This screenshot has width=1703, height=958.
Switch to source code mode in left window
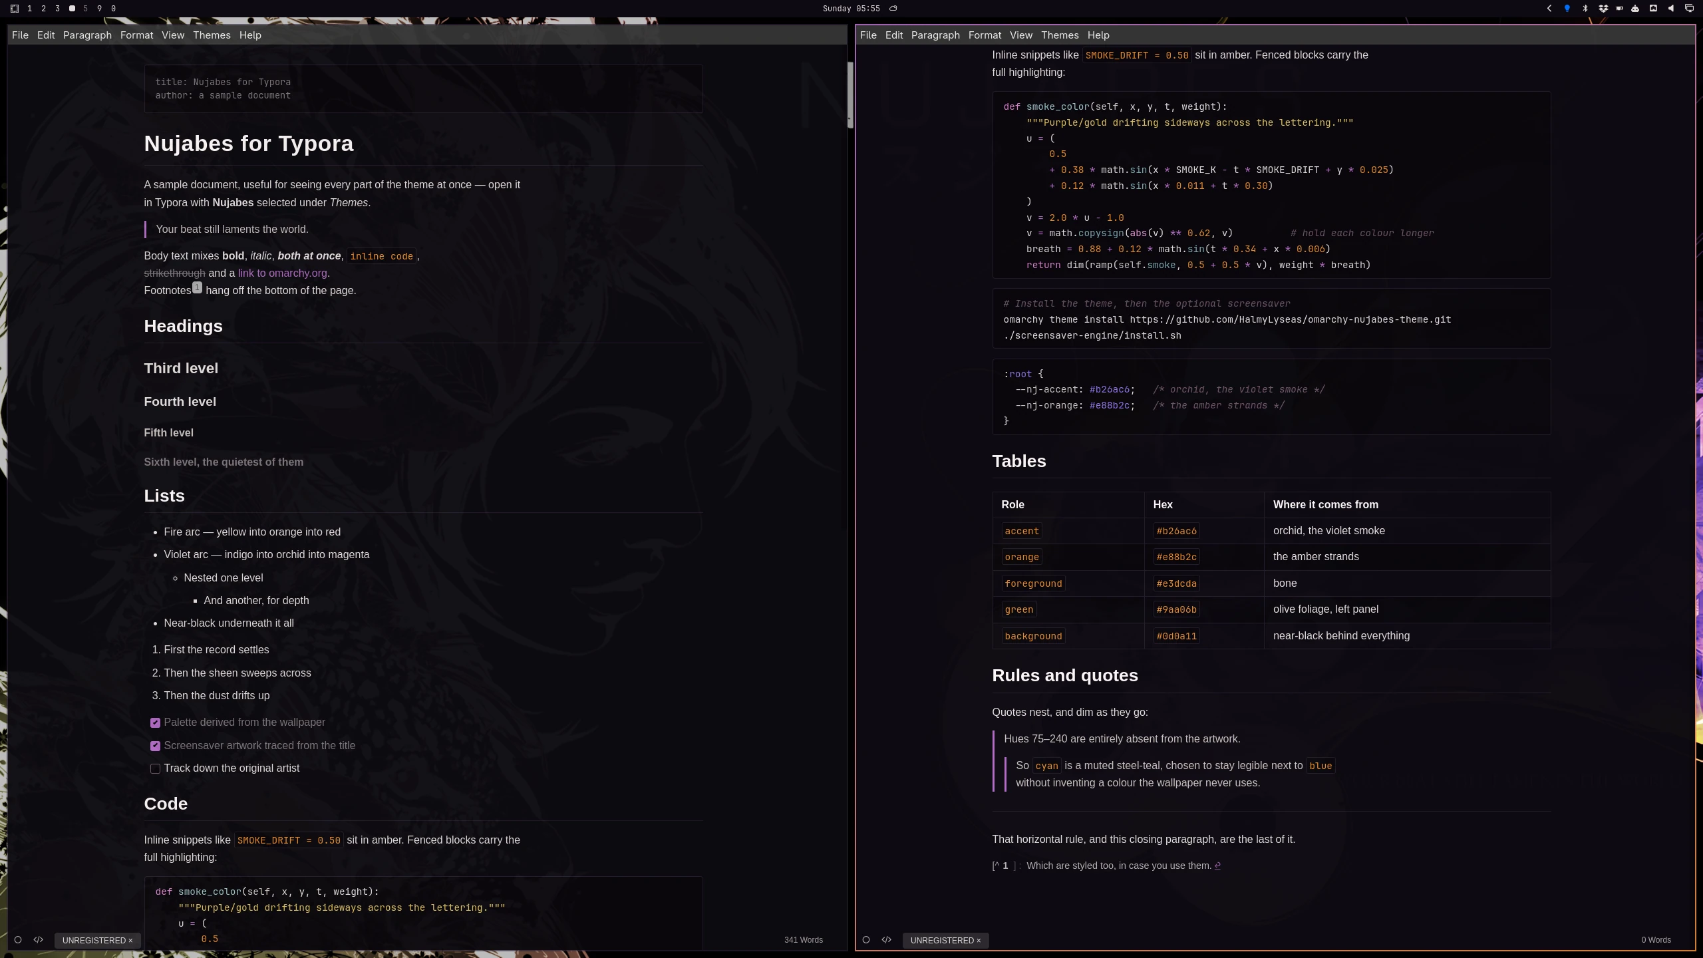pos(39,940)
